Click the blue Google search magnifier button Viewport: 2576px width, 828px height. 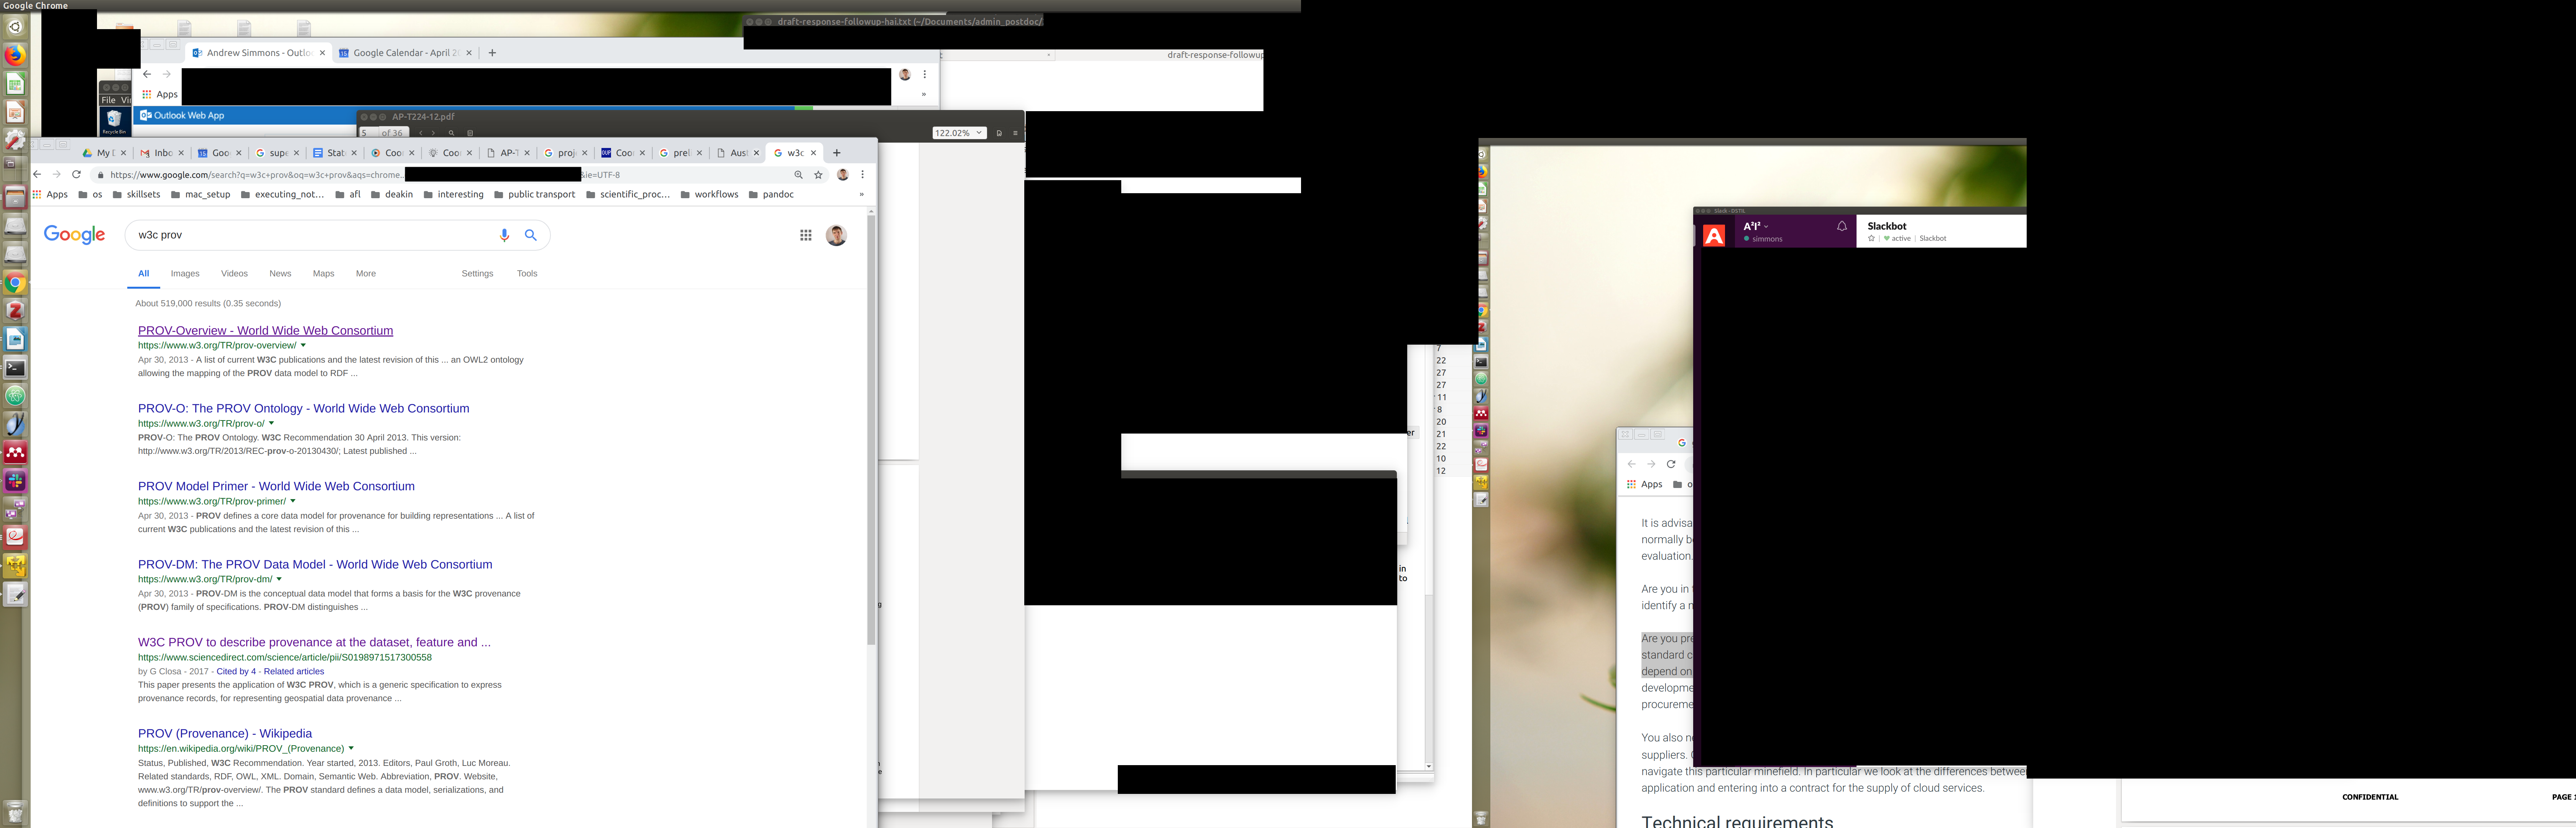click(x=531, y=235)
